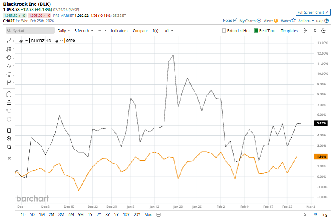Image resolution: width=331 pixels, height=221 pixels.
Task: Open the Daily frequency dropdown
Action: [64, 31]
